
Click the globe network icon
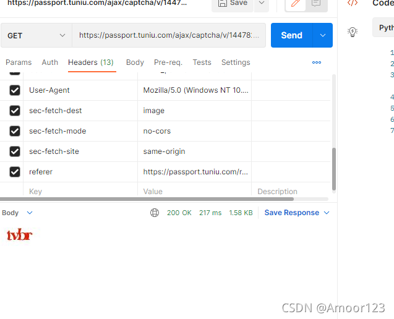click(x=155, y=213)
